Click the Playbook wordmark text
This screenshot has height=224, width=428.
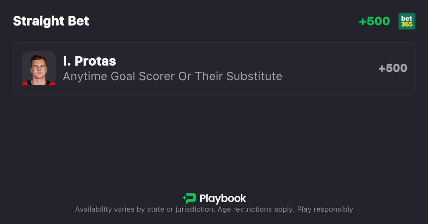tap(223, 199)
